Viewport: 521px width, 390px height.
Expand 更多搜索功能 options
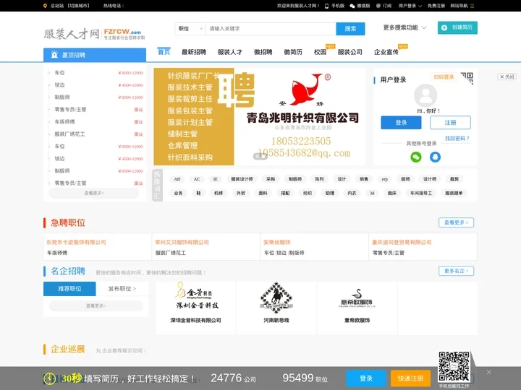[x=404, y=27]
